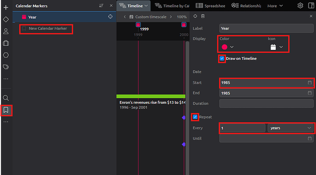Open settings gear icon
The width and height of the screenshot is (316, 175).
tap(300, 5)
